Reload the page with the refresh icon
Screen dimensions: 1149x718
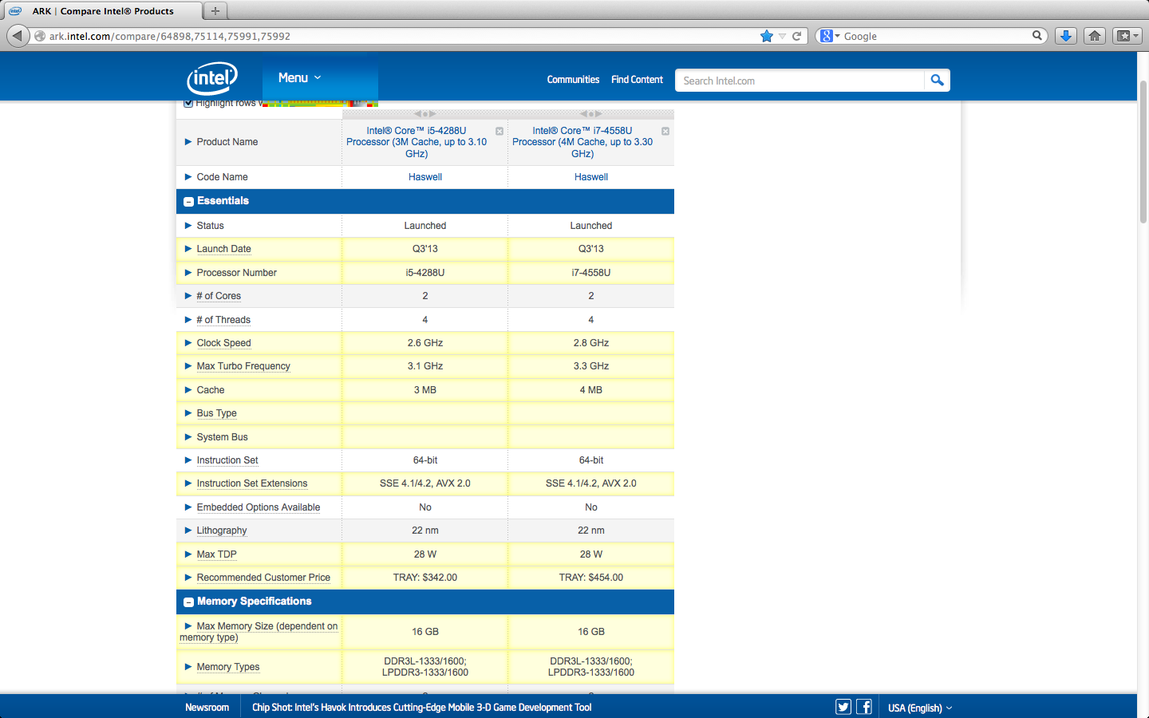(796, 36)
